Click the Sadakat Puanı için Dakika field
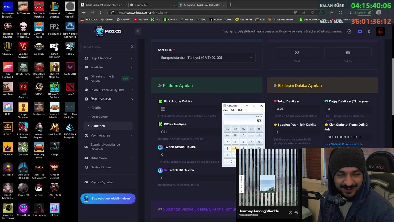Image resolution: width=394 pixels, height=222 pixels. tap(297, 132)
